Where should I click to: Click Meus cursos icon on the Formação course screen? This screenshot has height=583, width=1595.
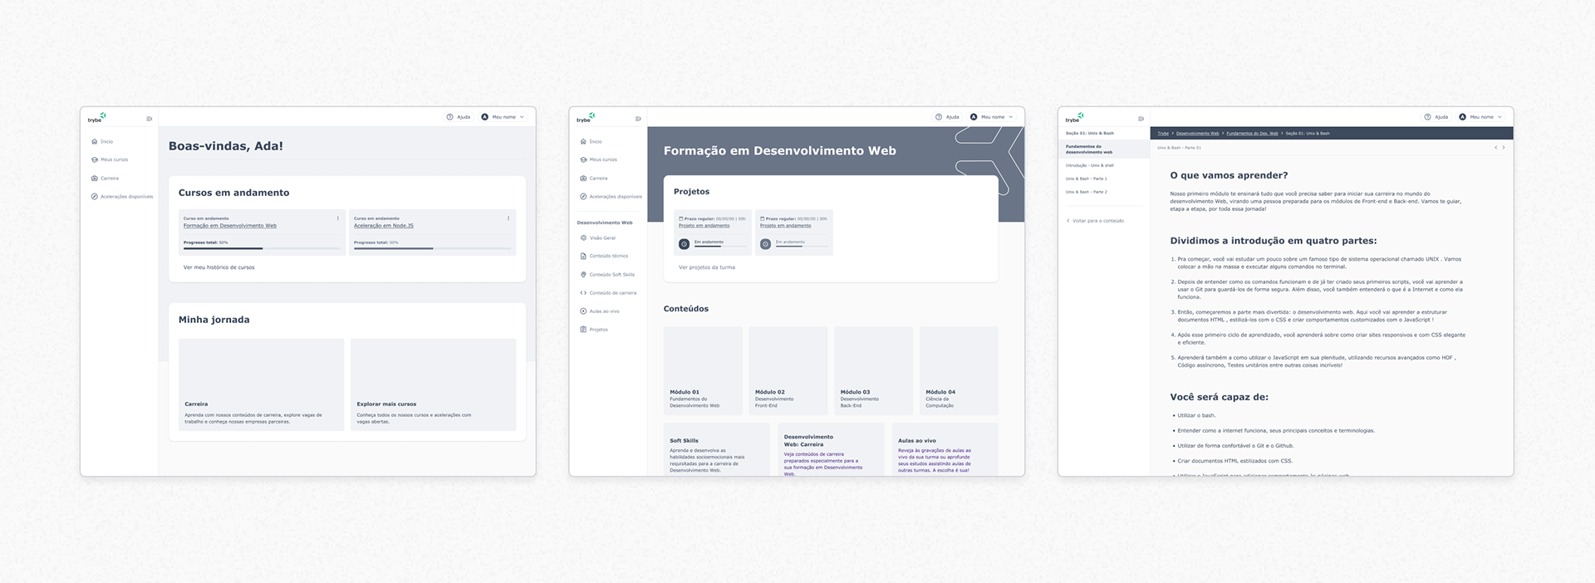[x=583, y=159]
